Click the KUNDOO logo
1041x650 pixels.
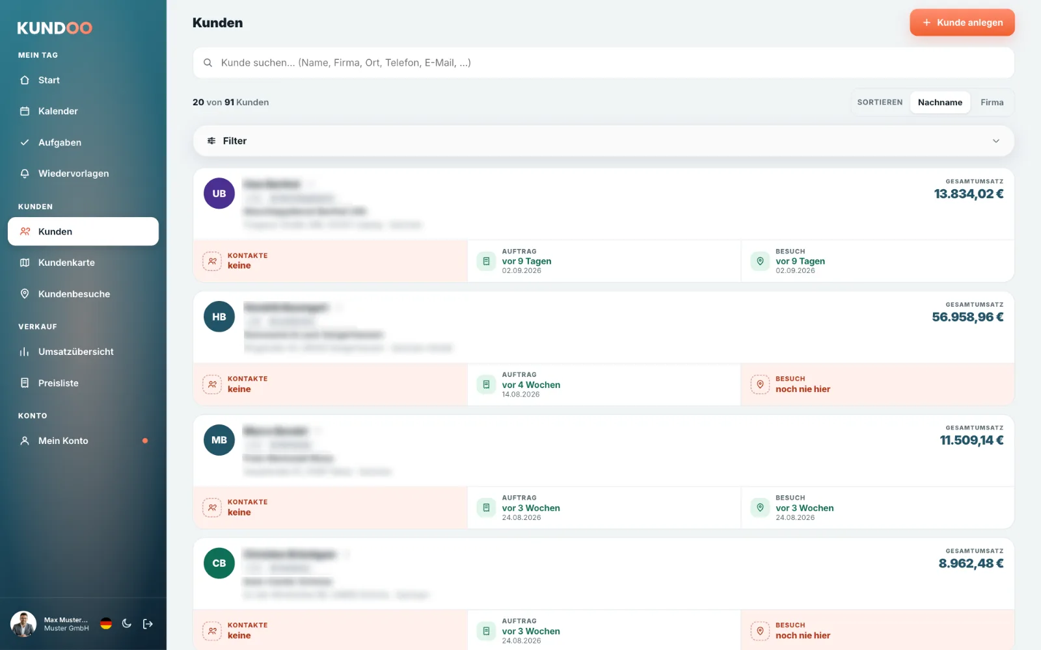[55, 28]
